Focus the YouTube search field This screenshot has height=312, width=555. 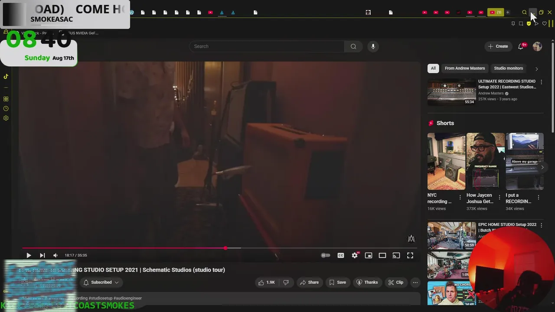267,46
